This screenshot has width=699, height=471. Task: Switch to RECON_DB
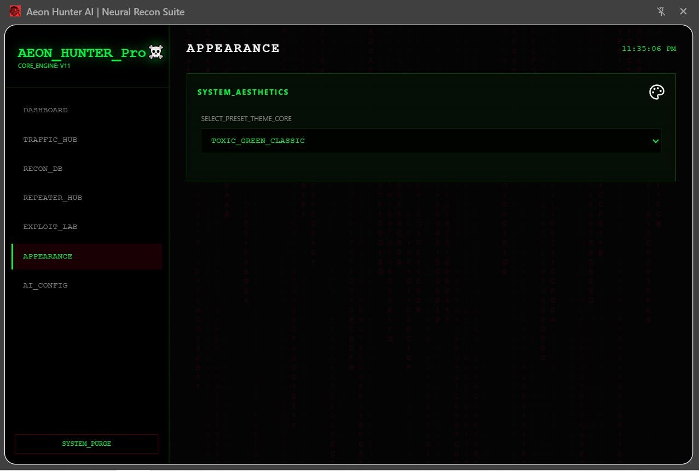coord(43,168)
